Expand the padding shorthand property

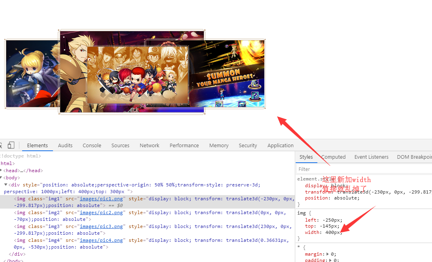pos(330,260)
